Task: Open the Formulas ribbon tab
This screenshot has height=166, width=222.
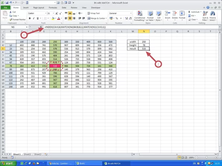Action: click(53, 7)
